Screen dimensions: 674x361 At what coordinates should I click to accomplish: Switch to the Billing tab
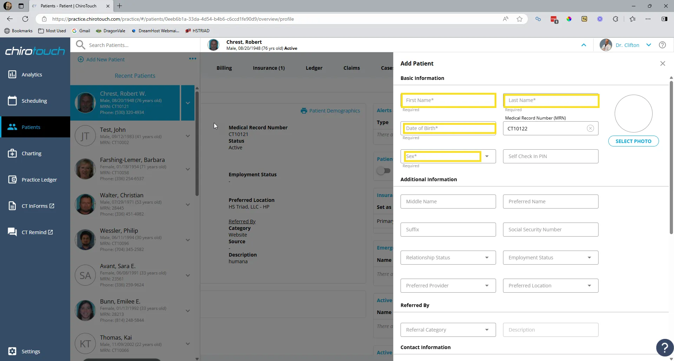pos(224,68)
